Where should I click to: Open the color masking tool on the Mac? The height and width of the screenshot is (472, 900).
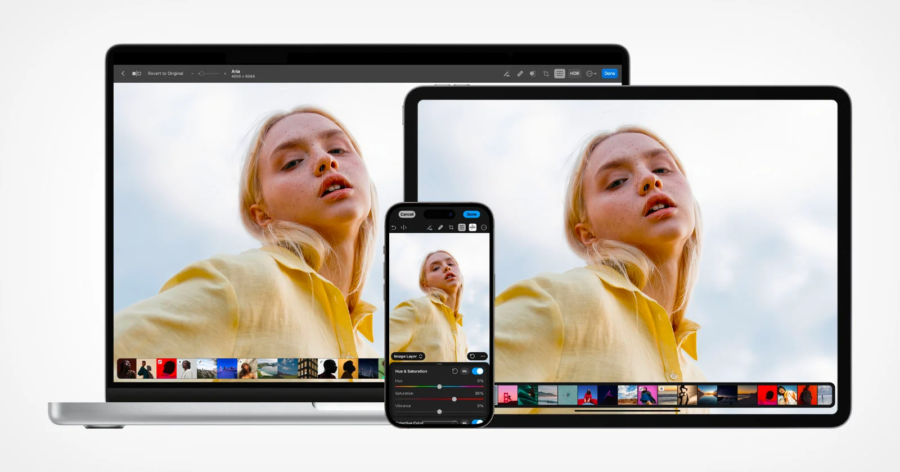(x=532, y=74)
